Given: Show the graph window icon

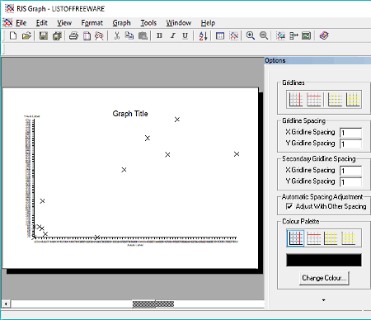Looking at the screenshot, I should (x=234, y=35).
